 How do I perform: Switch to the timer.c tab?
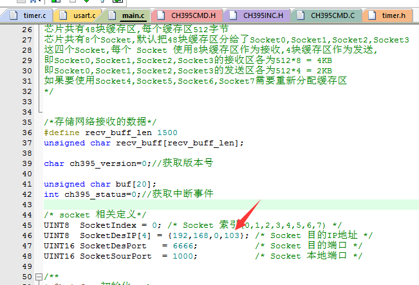point(28,15)
